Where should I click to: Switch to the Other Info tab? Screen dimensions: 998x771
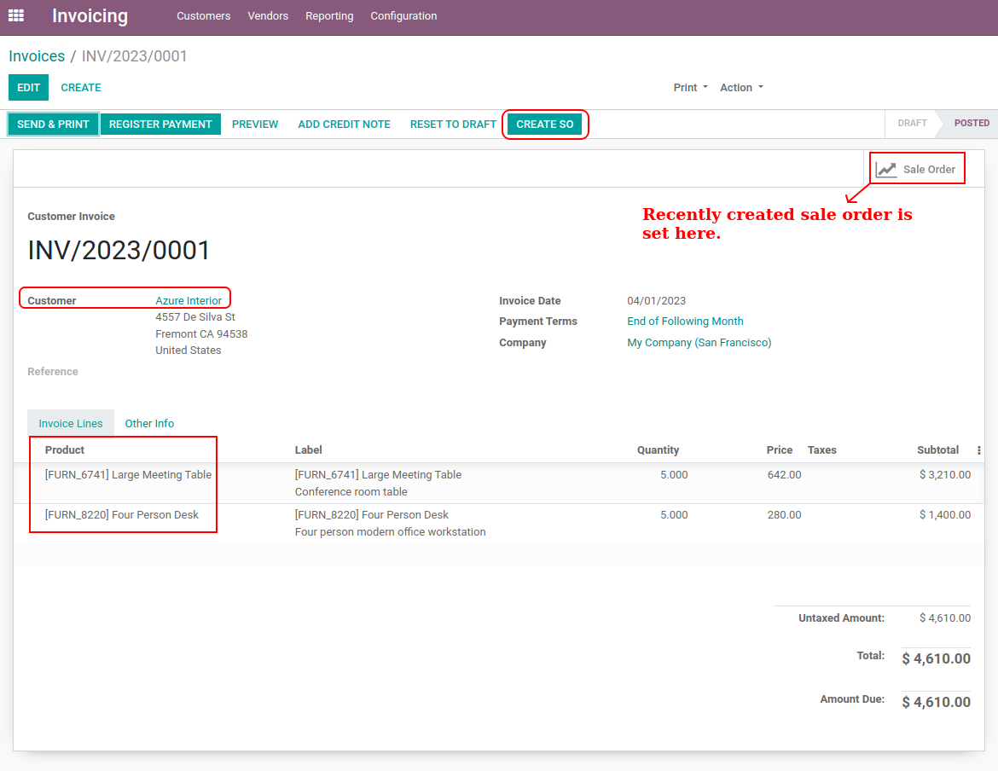point(149,423)
